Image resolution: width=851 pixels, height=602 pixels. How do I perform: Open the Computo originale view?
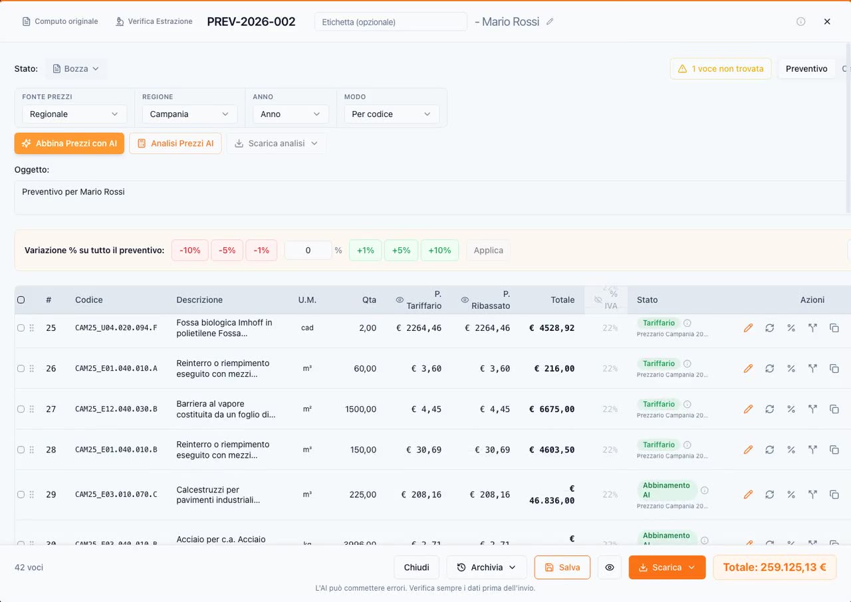click(60, 21)
